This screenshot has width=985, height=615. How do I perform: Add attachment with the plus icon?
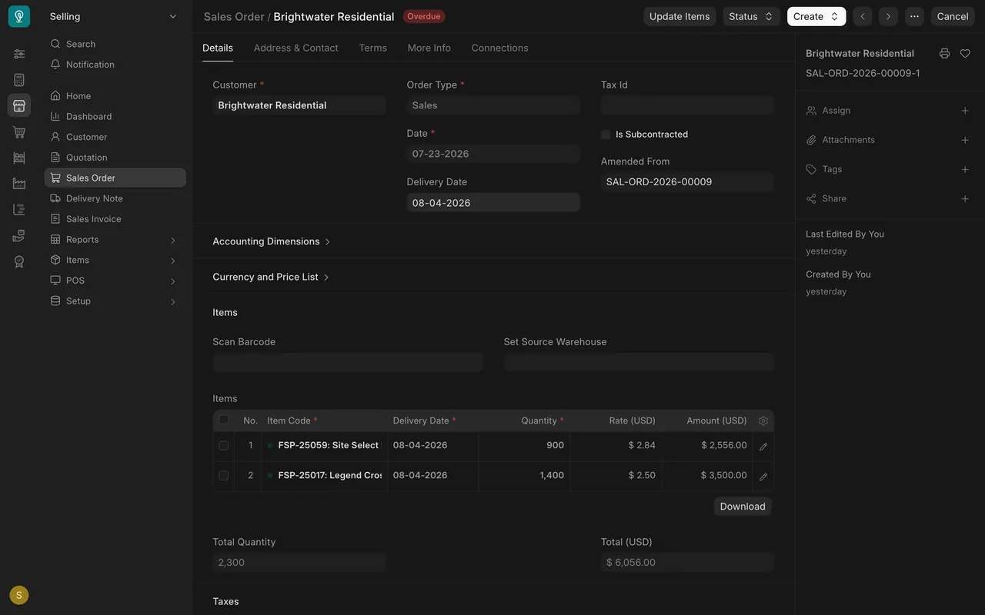965,140
